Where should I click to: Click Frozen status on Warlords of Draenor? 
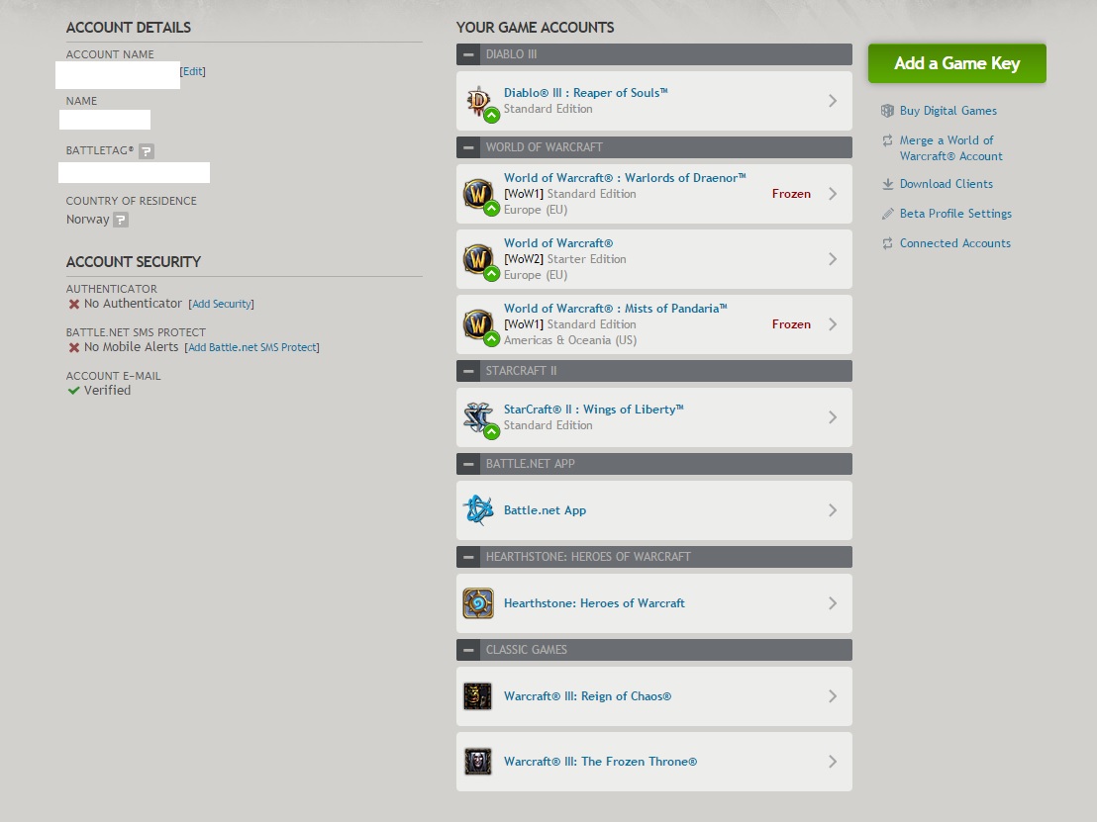[x=791, y=194]
